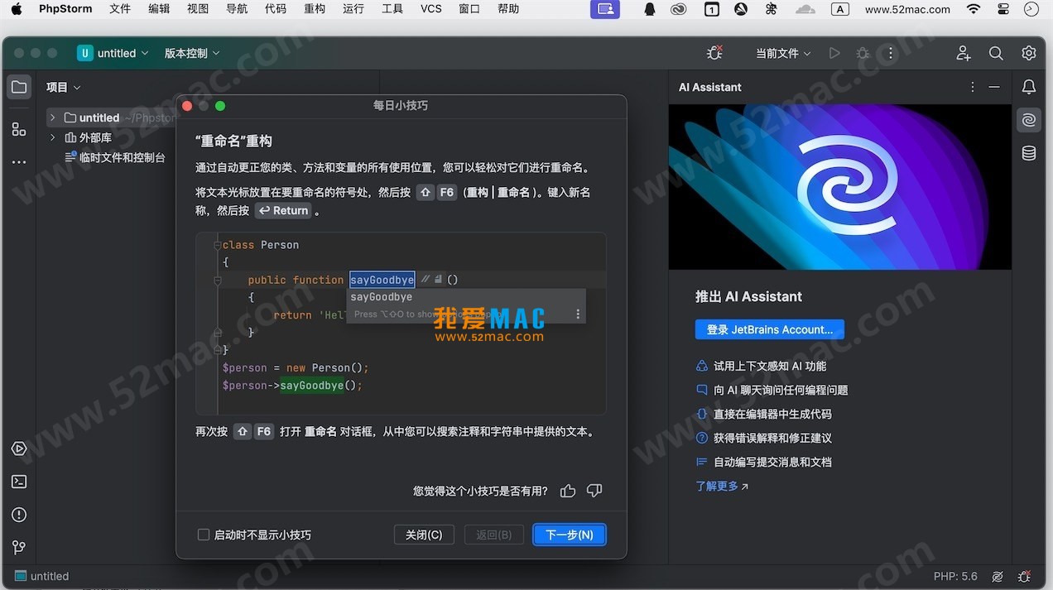Debug the current file with bug icon

863,53
